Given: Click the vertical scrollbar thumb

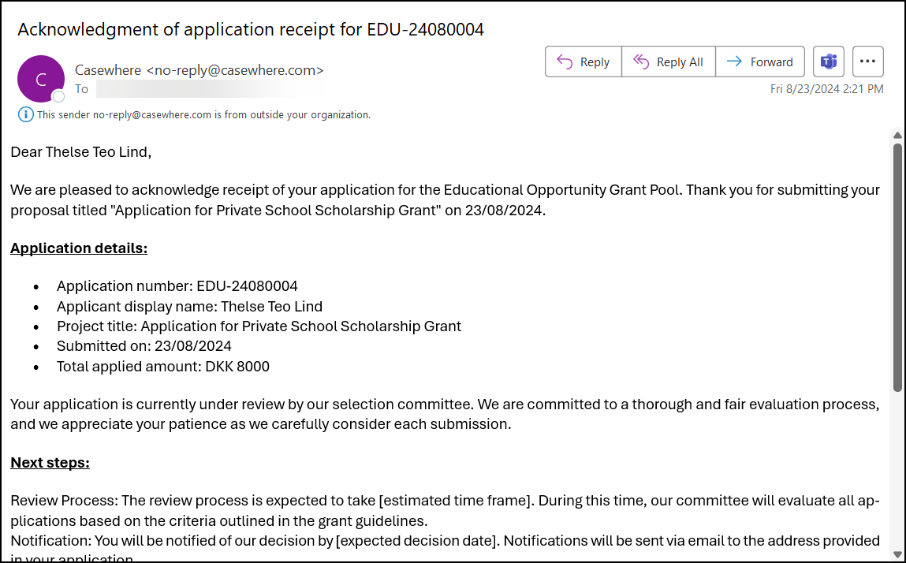Looking at the screenshot, I should point(897,268).
